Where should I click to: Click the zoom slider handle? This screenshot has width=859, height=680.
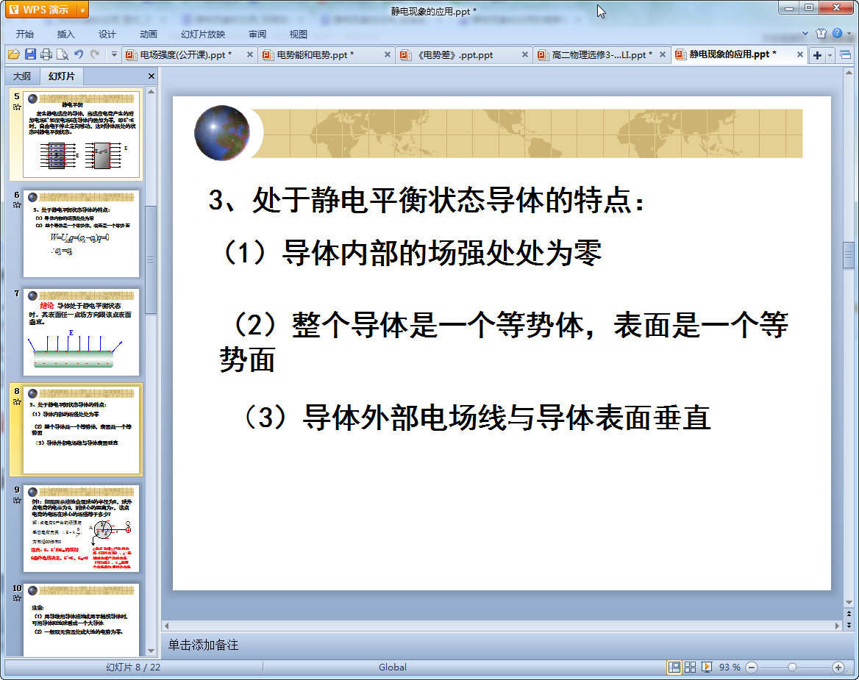tap(792, 667)
